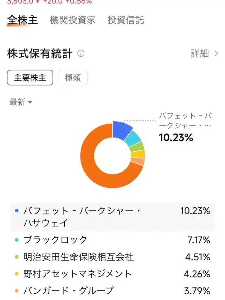
Task: Switch to the 全株主 tab
Action: tap(22, 20)
